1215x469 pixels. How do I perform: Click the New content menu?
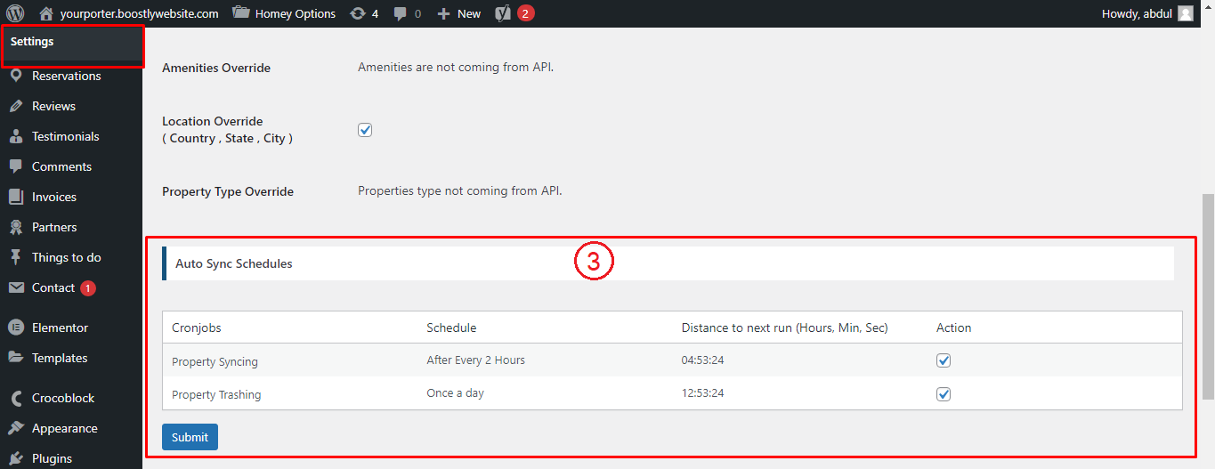[458, 13]
